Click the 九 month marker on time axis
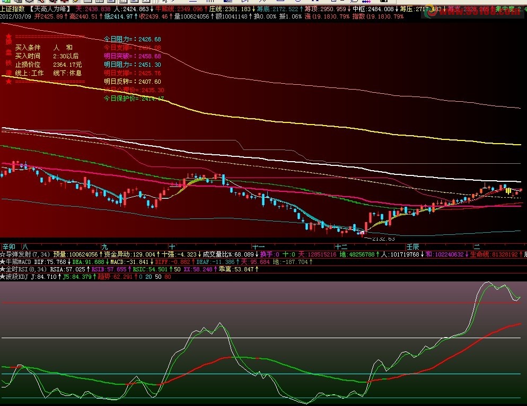 click(104, 247)
